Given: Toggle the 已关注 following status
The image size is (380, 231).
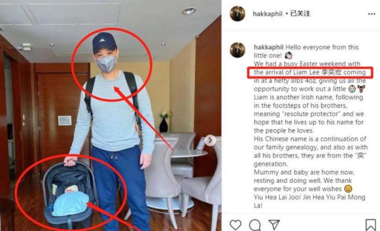Looking at the screenshot, I should 300,14.
